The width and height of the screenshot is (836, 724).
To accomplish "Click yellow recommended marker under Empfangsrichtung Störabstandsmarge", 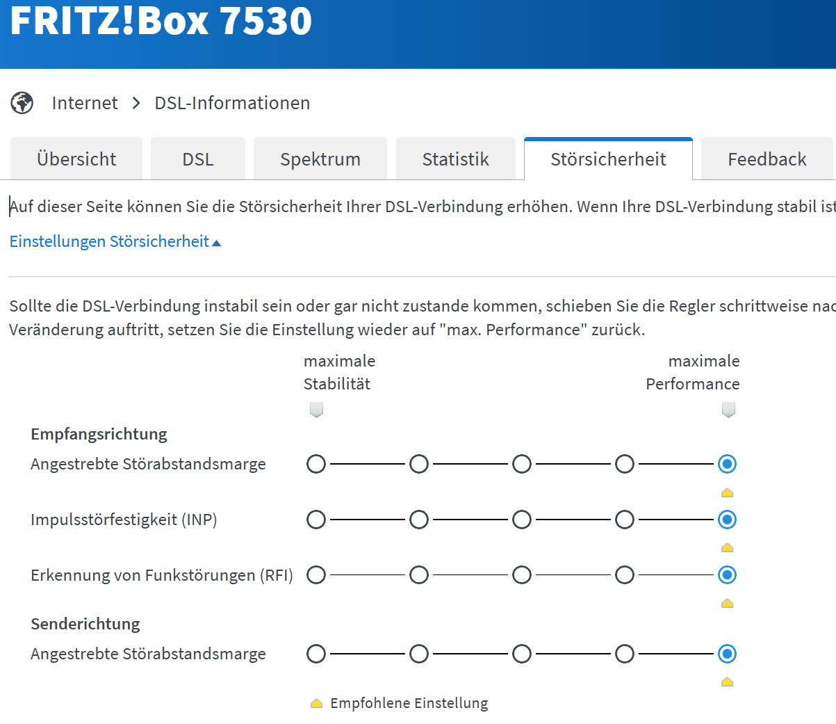I will pos(728,492).
